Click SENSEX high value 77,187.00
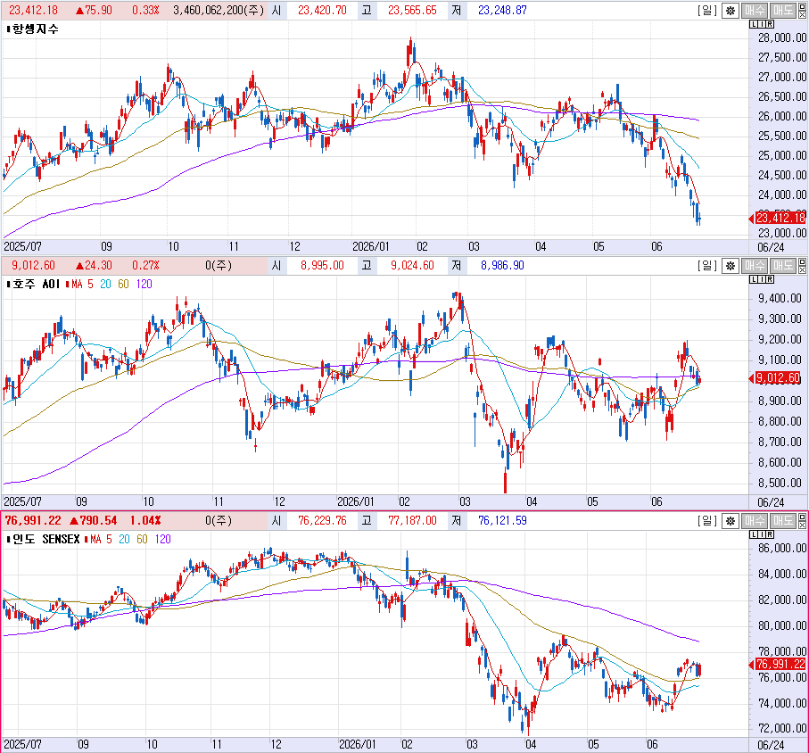Viewport: 809px width, 753px height. click(x=412, y=521)
